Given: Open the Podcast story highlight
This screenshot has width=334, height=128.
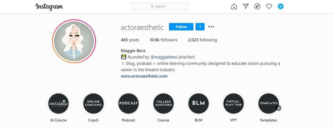Looking at the screenshot, I should pyautogui.click(x=128, y=103).
